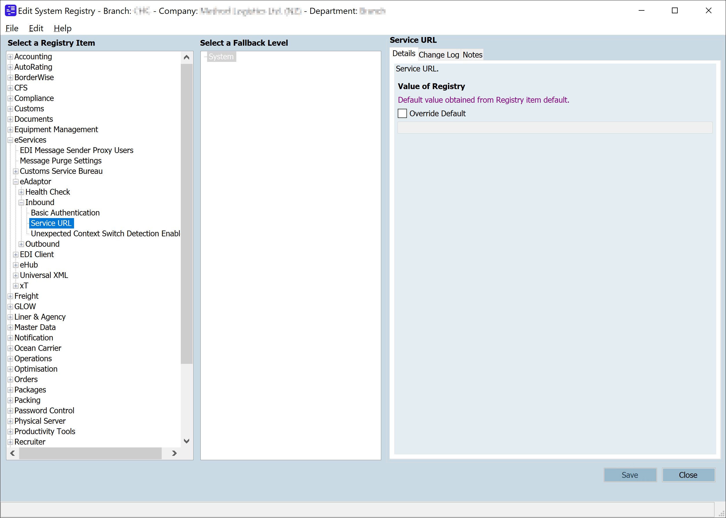Click the vertical scrollbar thumb in registry tree
This screenshot has height=518, width=726.
187,214
